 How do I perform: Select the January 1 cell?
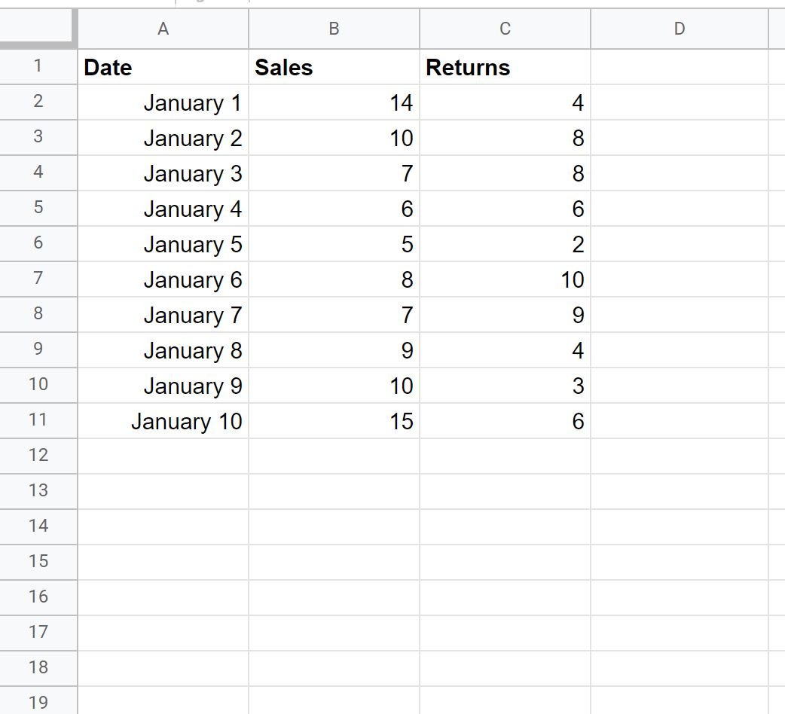[x=163, y=102]
